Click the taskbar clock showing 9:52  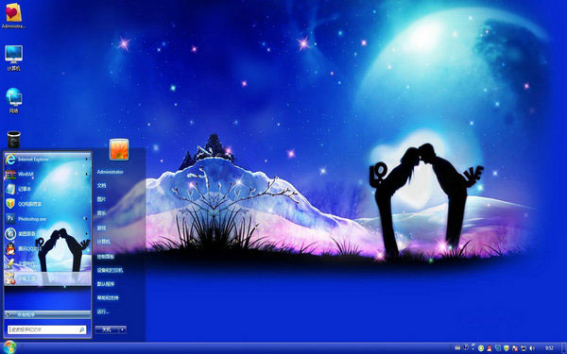549,347
